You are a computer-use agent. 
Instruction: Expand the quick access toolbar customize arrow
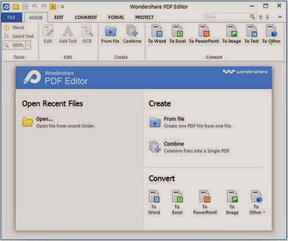tap(62, 7)
